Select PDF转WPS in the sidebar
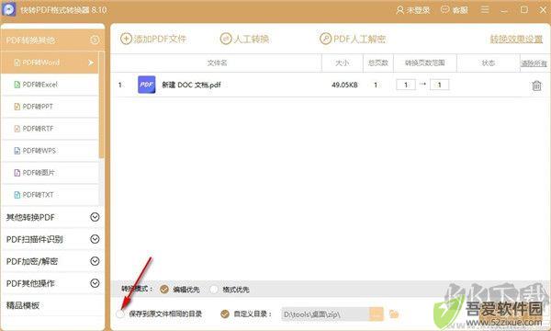The width and height of the screenshot is (551, 331). click(50, 151)
